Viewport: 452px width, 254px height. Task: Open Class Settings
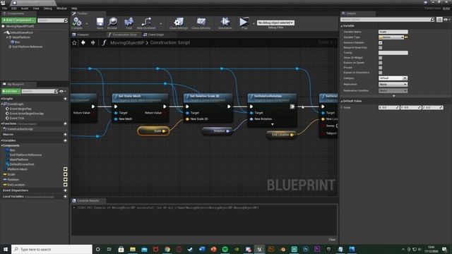[x=179, y=23]
